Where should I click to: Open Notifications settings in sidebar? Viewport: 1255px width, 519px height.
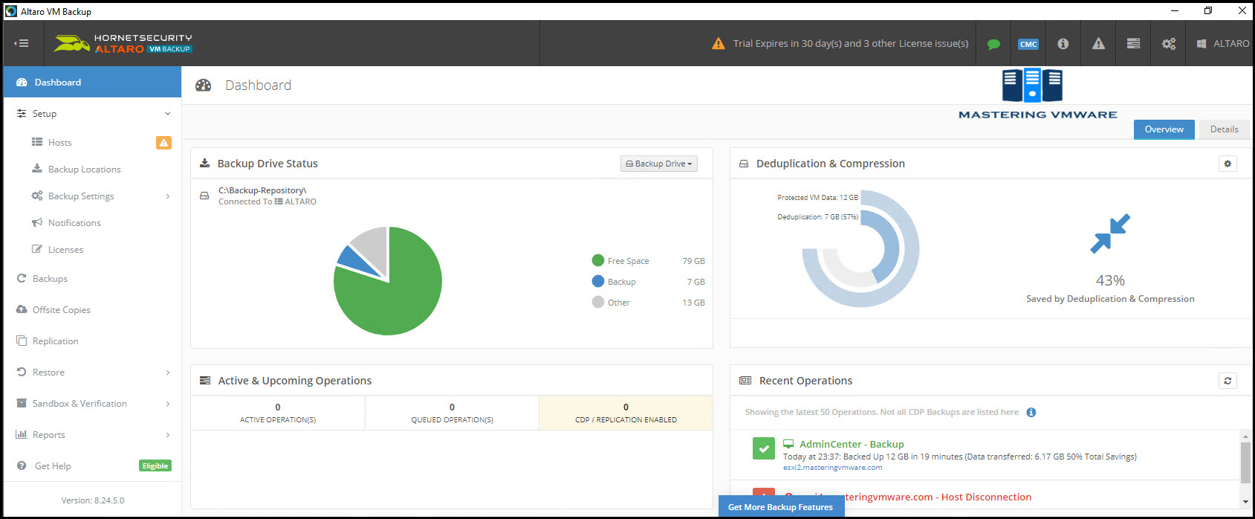[74, 223]
